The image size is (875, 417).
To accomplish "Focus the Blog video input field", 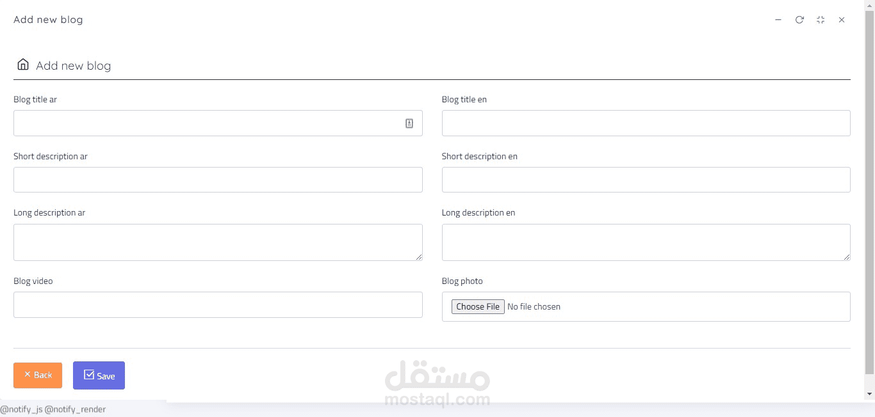I will pyautogui.click(x=218, y=305).
